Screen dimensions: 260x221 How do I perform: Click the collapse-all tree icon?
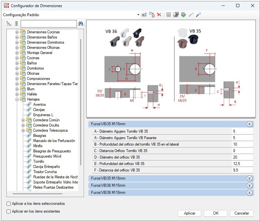click(x=16, y=24)
